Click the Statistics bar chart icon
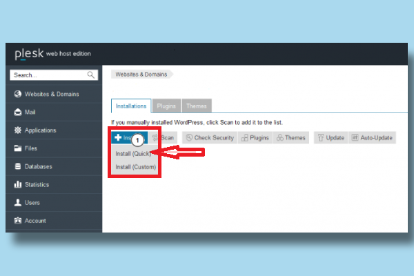 pos(18,184)
